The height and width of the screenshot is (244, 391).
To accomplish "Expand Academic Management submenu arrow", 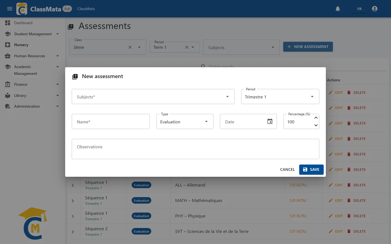I will coord(58,67).
